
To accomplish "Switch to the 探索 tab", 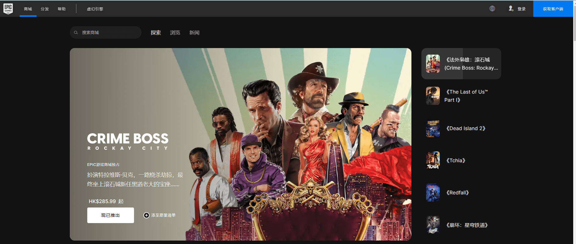I will (x=156, y=33).
